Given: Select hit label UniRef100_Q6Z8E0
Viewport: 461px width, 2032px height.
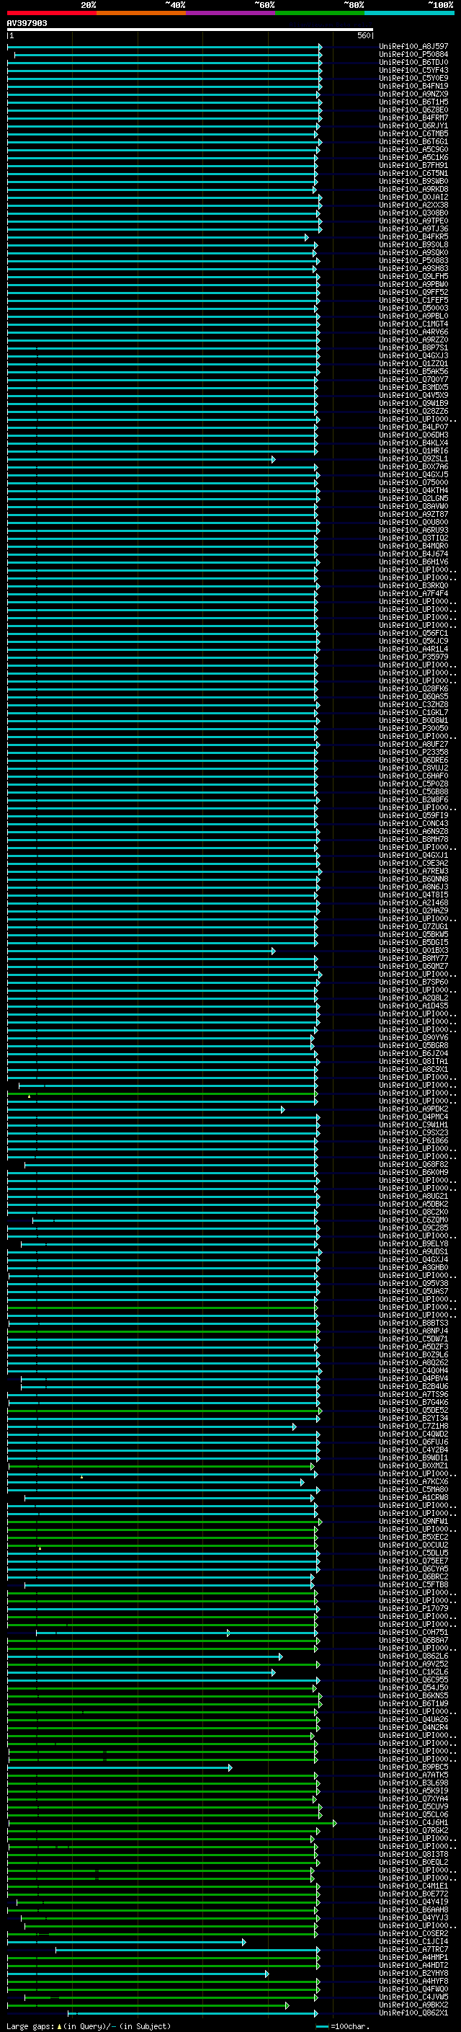Looking at the screenshot, I should point(413,110).
